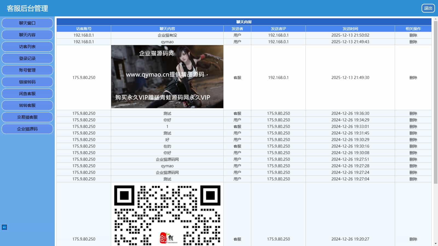Click the 退出 logout button
Image resolution: width=438 pixels, height=246 pixels.
(x=428, y=8)
